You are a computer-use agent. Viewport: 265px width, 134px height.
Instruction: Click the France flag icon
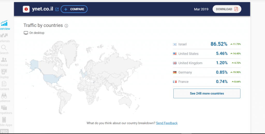click(175, 82)
